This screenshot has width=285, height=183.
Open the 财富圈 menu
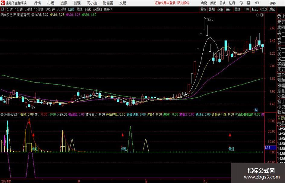tap(108, 3)
